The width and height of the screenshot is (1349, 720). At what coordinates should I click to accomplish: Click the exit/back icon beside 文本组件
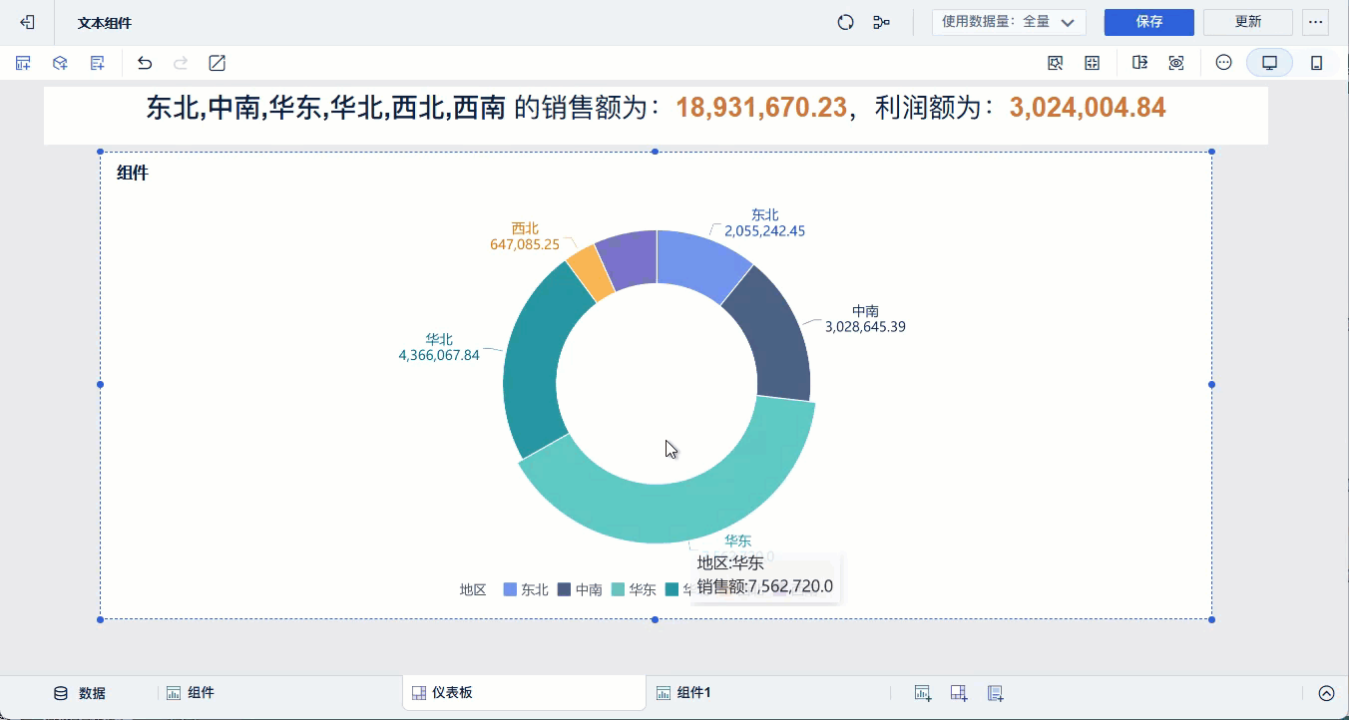(28, 22)
